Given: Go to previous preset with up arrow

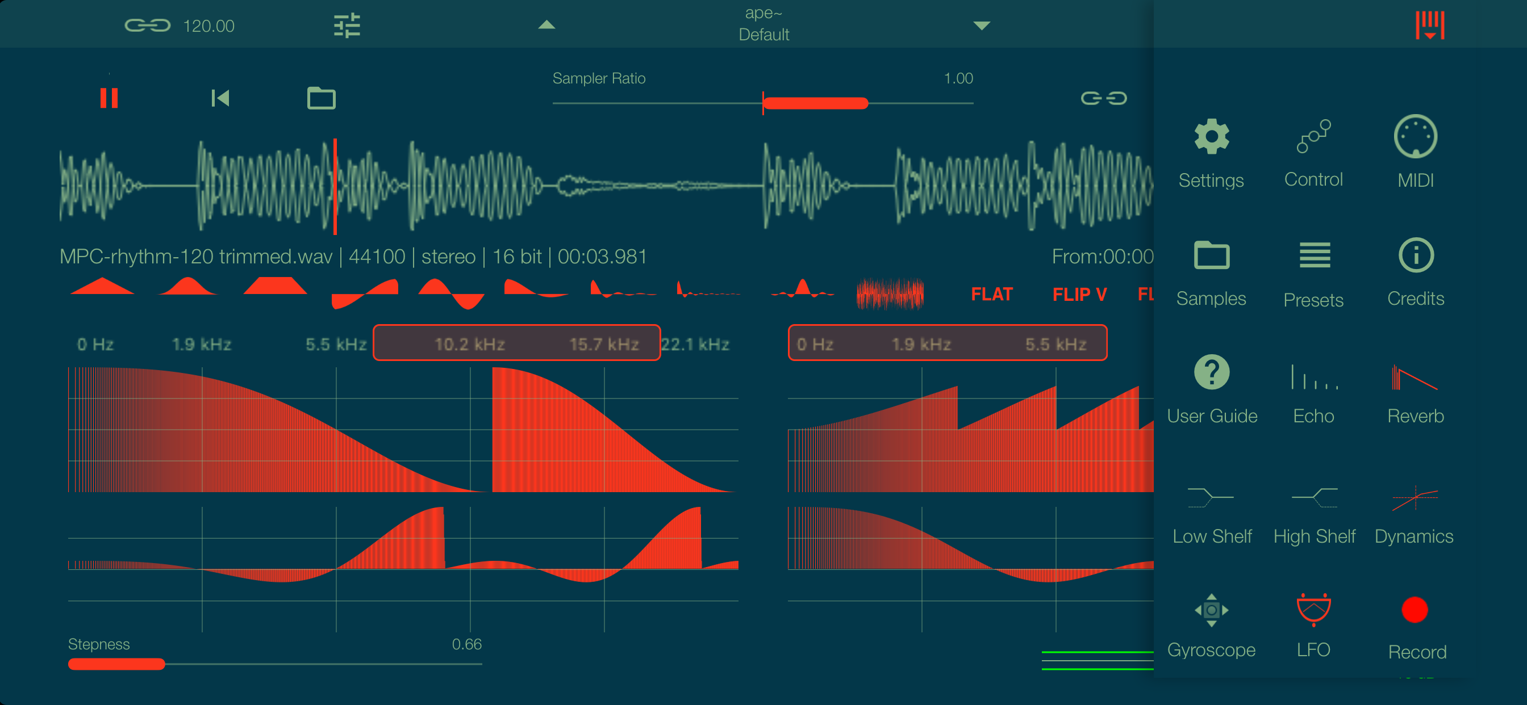Looking at the screenshot, I should pyautogui.click(x=546, y=25).
